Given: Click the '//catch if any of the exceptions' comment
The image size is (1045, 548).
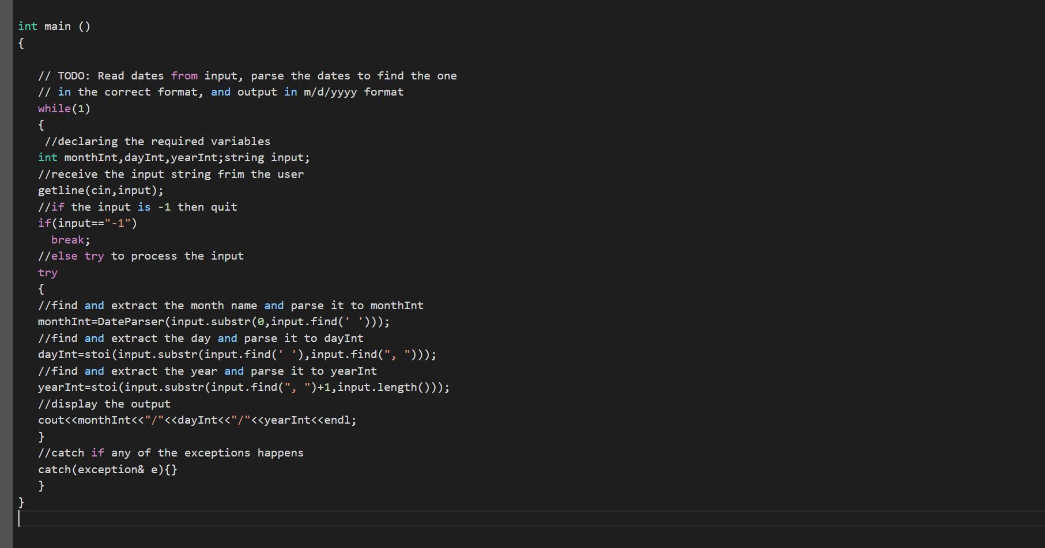Looking at the screenshot, I should [170, 453].
